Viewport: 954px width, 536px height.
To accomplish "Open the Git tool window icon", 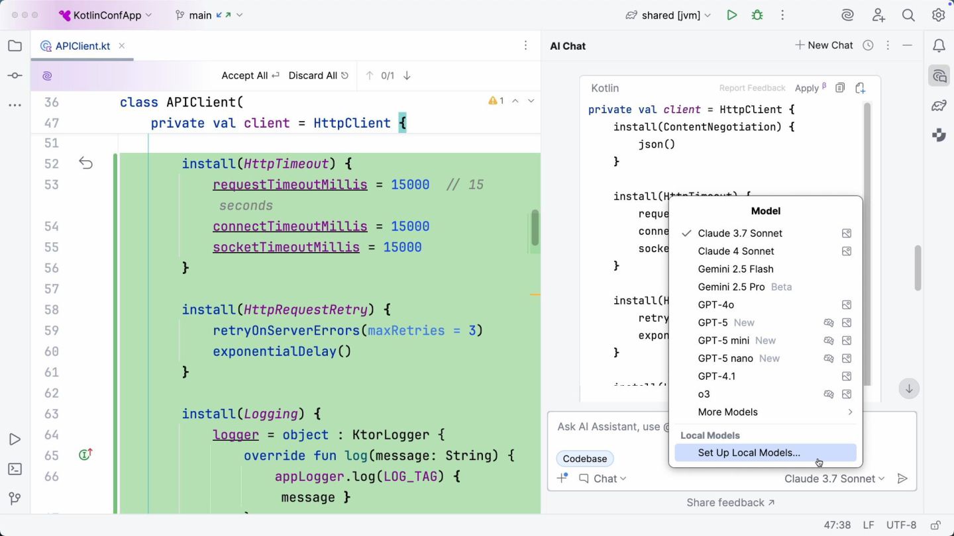I will (15, 499).
